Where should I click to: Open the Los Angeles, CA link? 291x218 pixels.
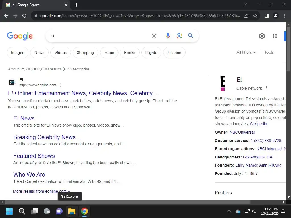pyautogui.click(x=257, y=157)
